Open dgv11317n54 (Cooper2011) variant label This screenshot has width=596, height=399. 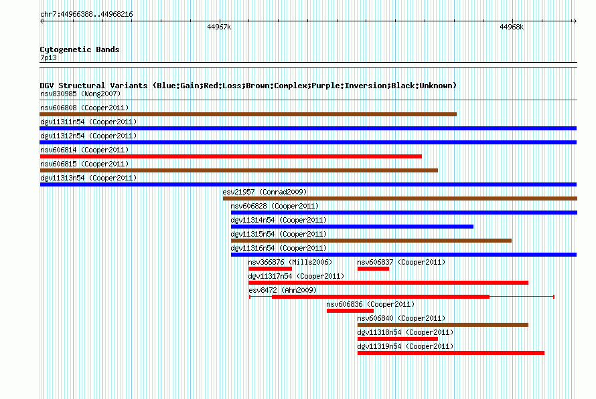pos(296,276)
